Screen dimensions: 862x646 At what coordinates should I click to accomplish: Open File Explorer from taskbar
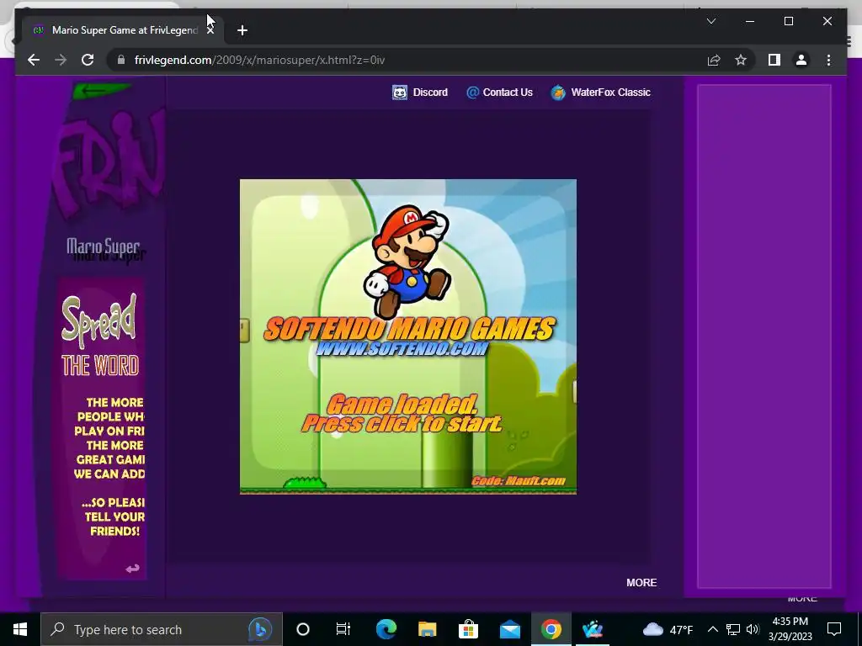(x=427, y=629)
